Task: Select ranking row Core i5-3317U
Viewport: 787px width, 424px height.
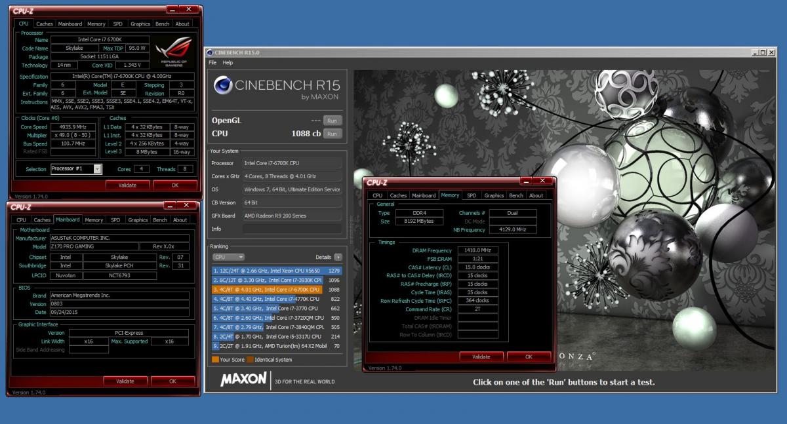Action: pyautogui.click(x=277, y=337)
